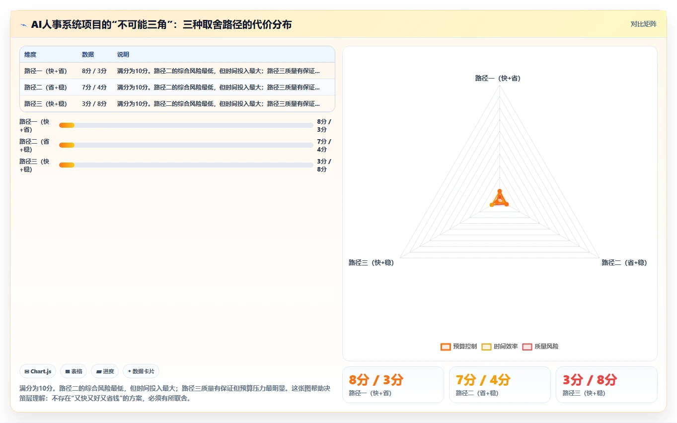Click radar axis label 路径一（快+省）

[x=498, y=78]
